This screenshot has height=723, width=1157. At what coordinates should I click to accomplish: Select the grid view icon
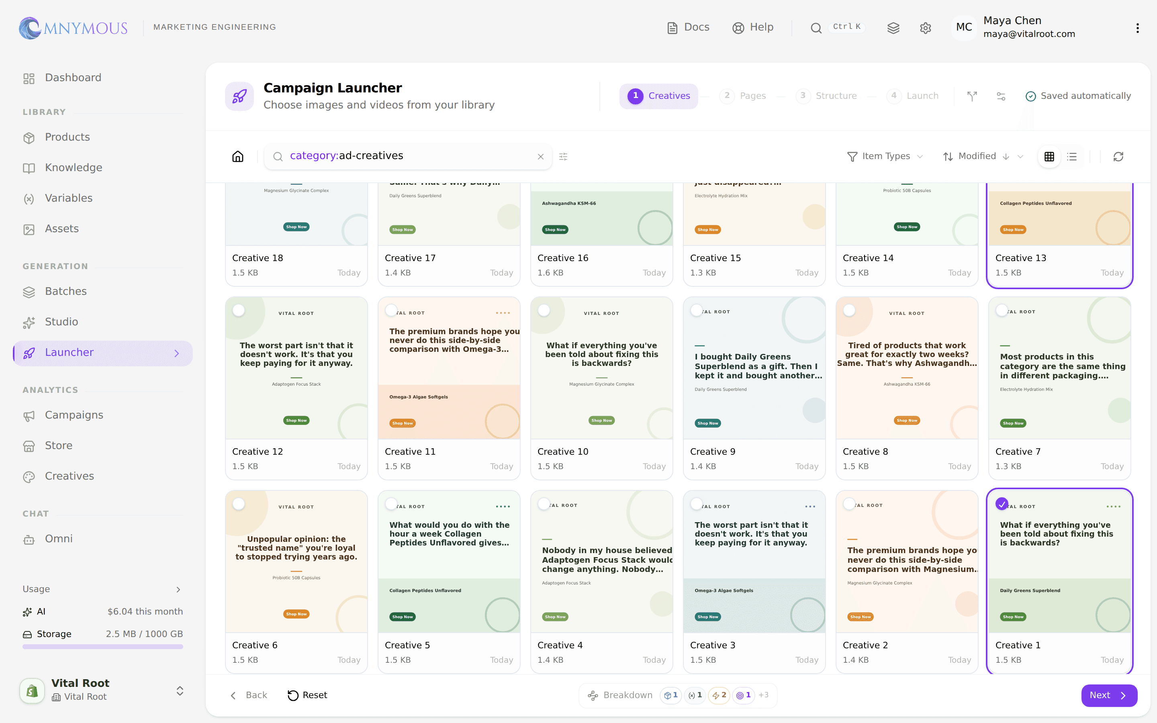tap(1049, 156)
